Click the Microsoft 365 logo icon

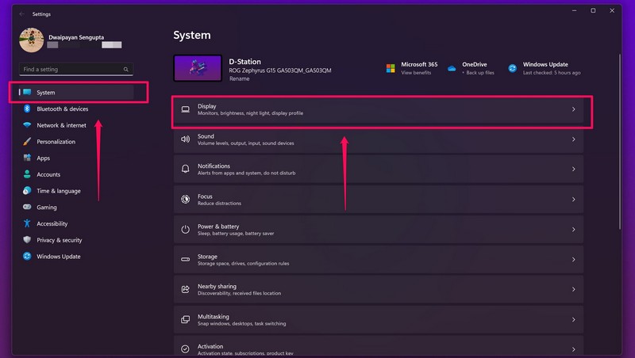391,68
